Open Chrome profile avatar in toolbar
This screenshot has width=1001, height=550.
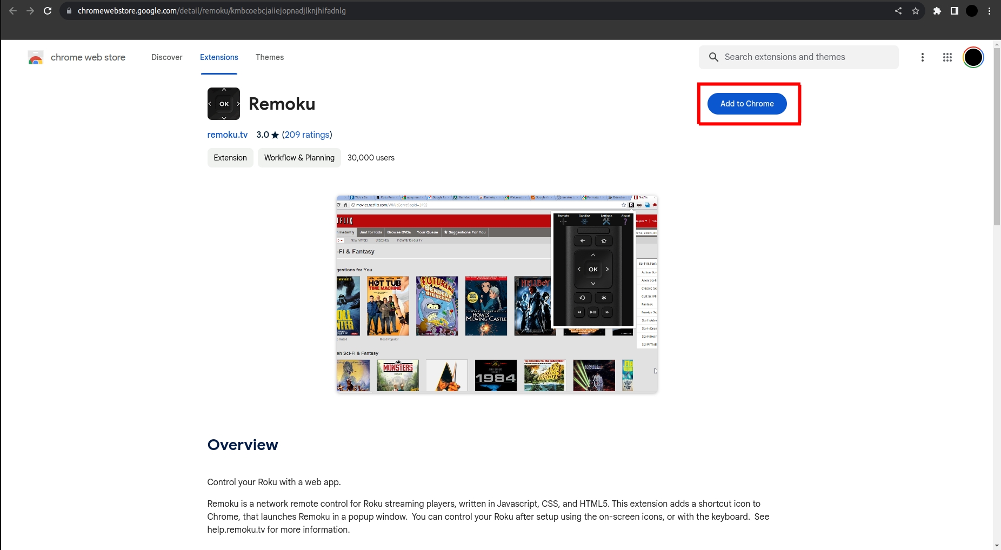972,11
